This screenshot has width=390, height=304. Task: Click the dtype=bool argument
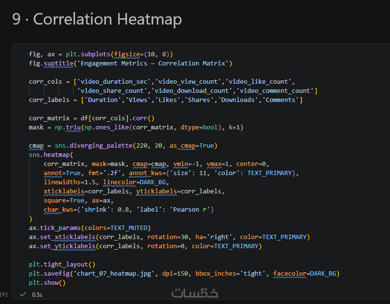coord(199,127)
